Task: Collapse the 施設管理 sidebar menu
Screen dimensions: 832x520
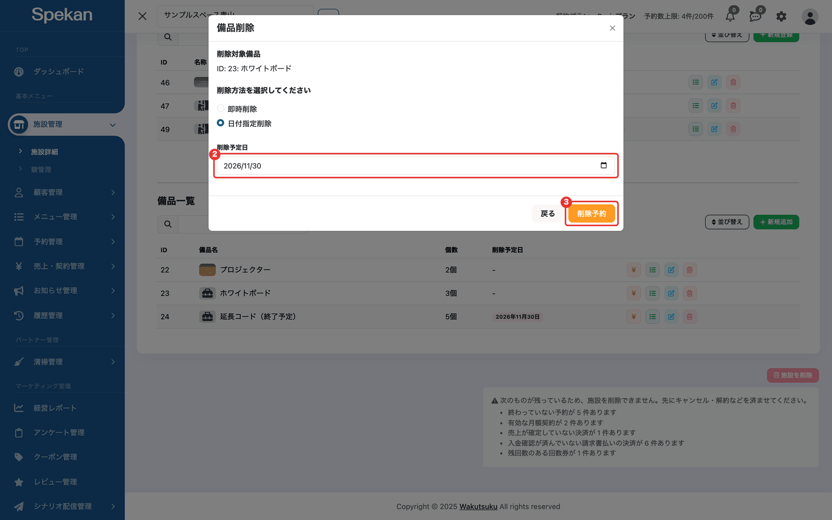Action: click(x=62, y=124)
